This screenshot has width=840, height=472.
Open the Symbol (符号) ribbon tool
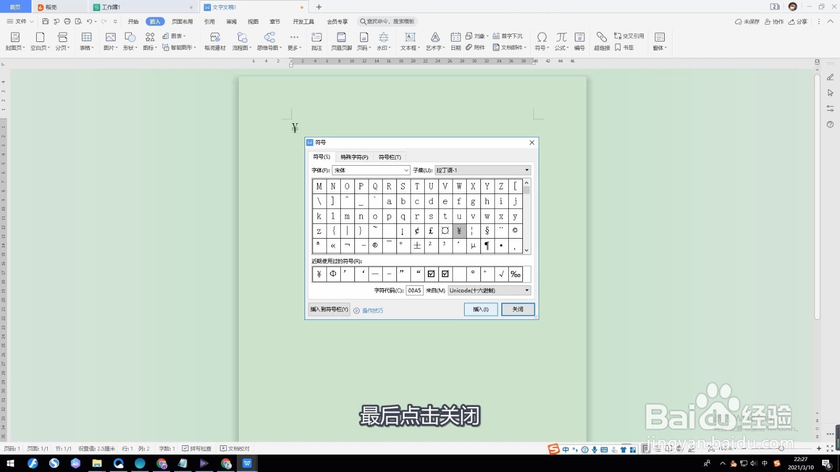coord(542,41)
